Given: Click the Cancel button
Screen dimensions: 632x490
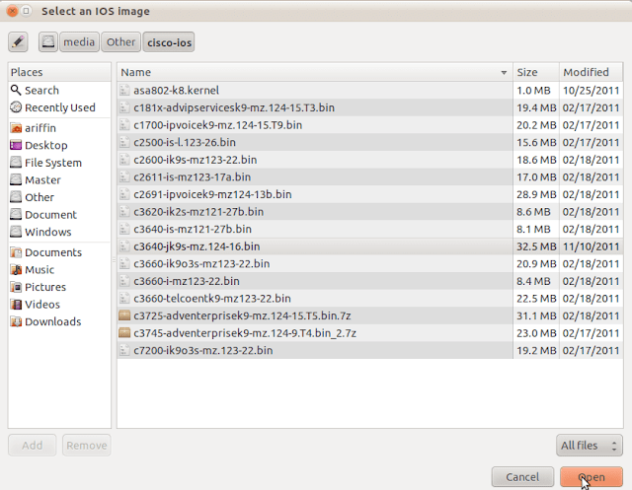Looking at the screenshot, I should click(x=522, y=477).
